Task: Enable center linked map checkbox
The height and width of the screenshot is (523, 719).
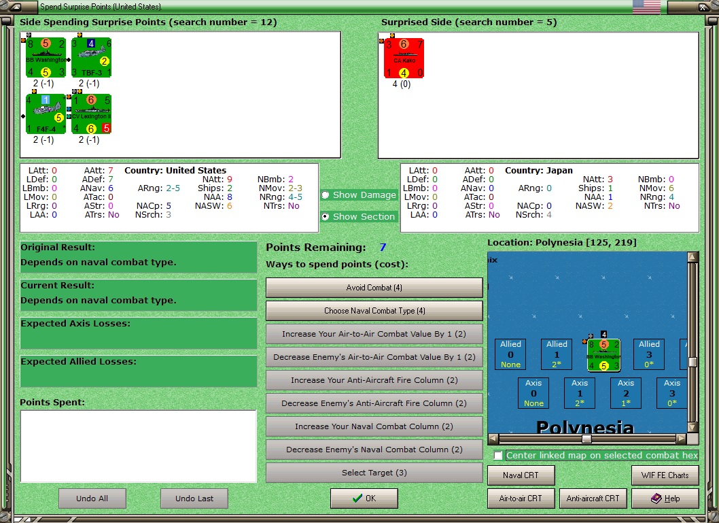Action: pyautogui.click(x=498, y=456)
